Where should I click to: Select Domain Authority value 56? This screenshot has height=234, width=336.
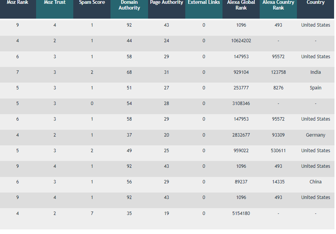tap(129, 182)
